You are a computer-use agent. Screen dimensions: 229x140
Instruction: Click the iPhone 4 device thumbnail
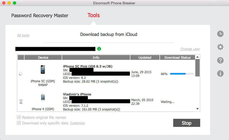click(x=43, y=97)
